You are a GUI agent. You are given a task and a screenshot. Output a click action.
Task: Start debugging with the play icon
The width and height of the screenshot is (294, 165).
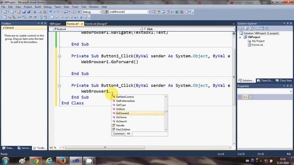tap(79, 12)
